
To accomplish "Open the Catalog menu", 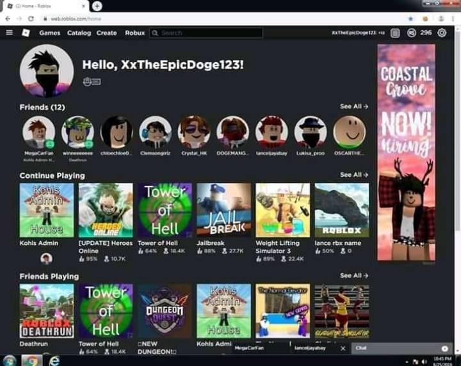I will [79, 33].
